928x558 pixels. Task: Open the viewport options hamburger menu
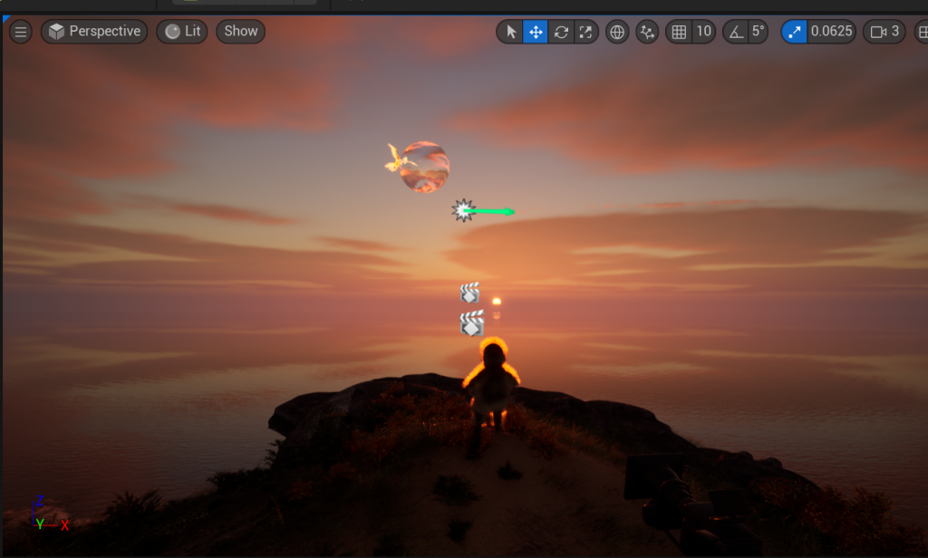[x=21, y=32]
